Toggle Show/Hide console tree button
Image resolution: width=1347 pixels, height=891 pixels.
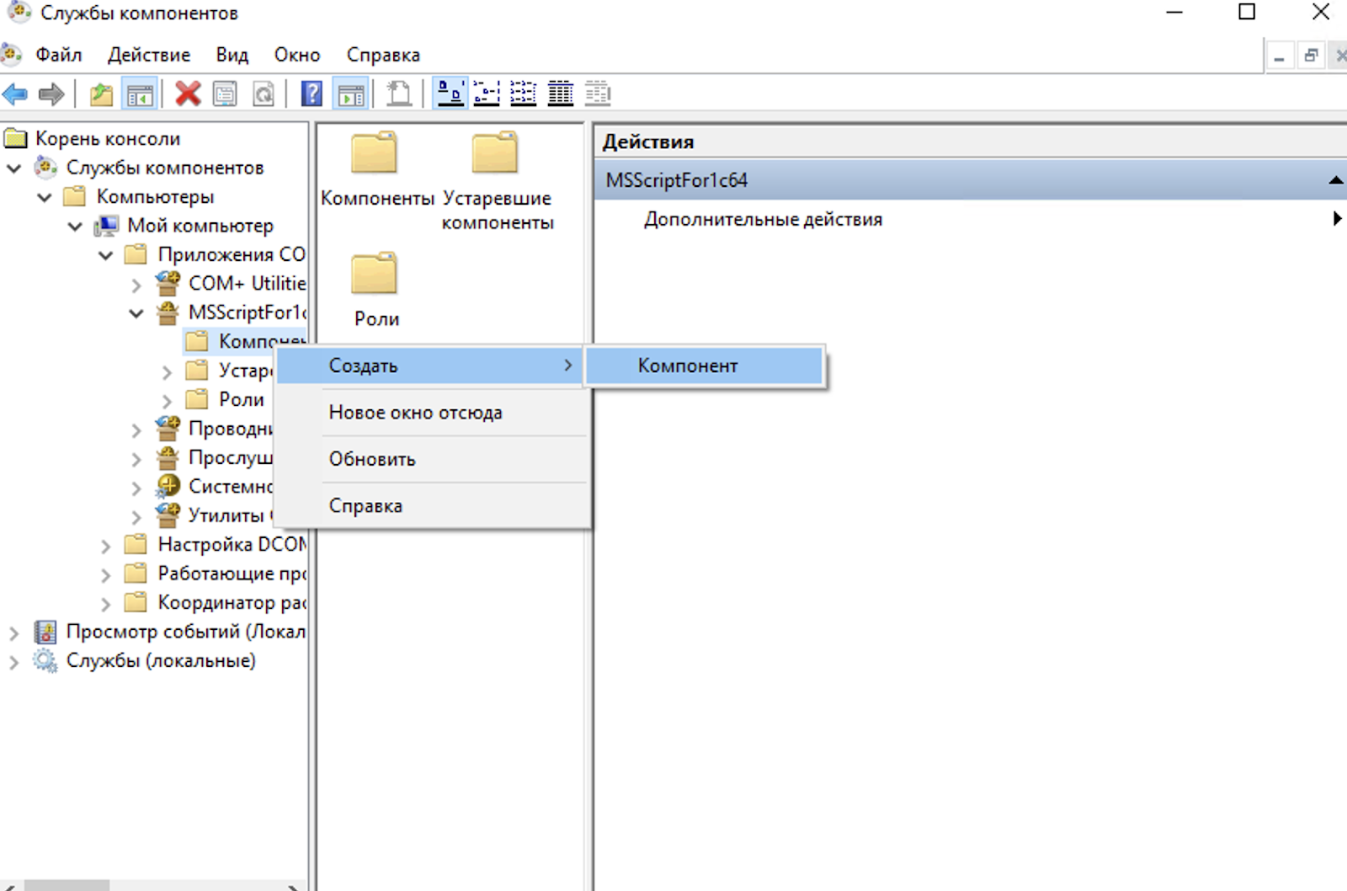pos(140,94)
